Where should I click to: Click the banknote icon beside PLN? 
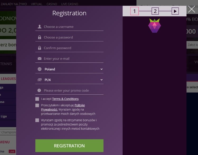point(40,80)
